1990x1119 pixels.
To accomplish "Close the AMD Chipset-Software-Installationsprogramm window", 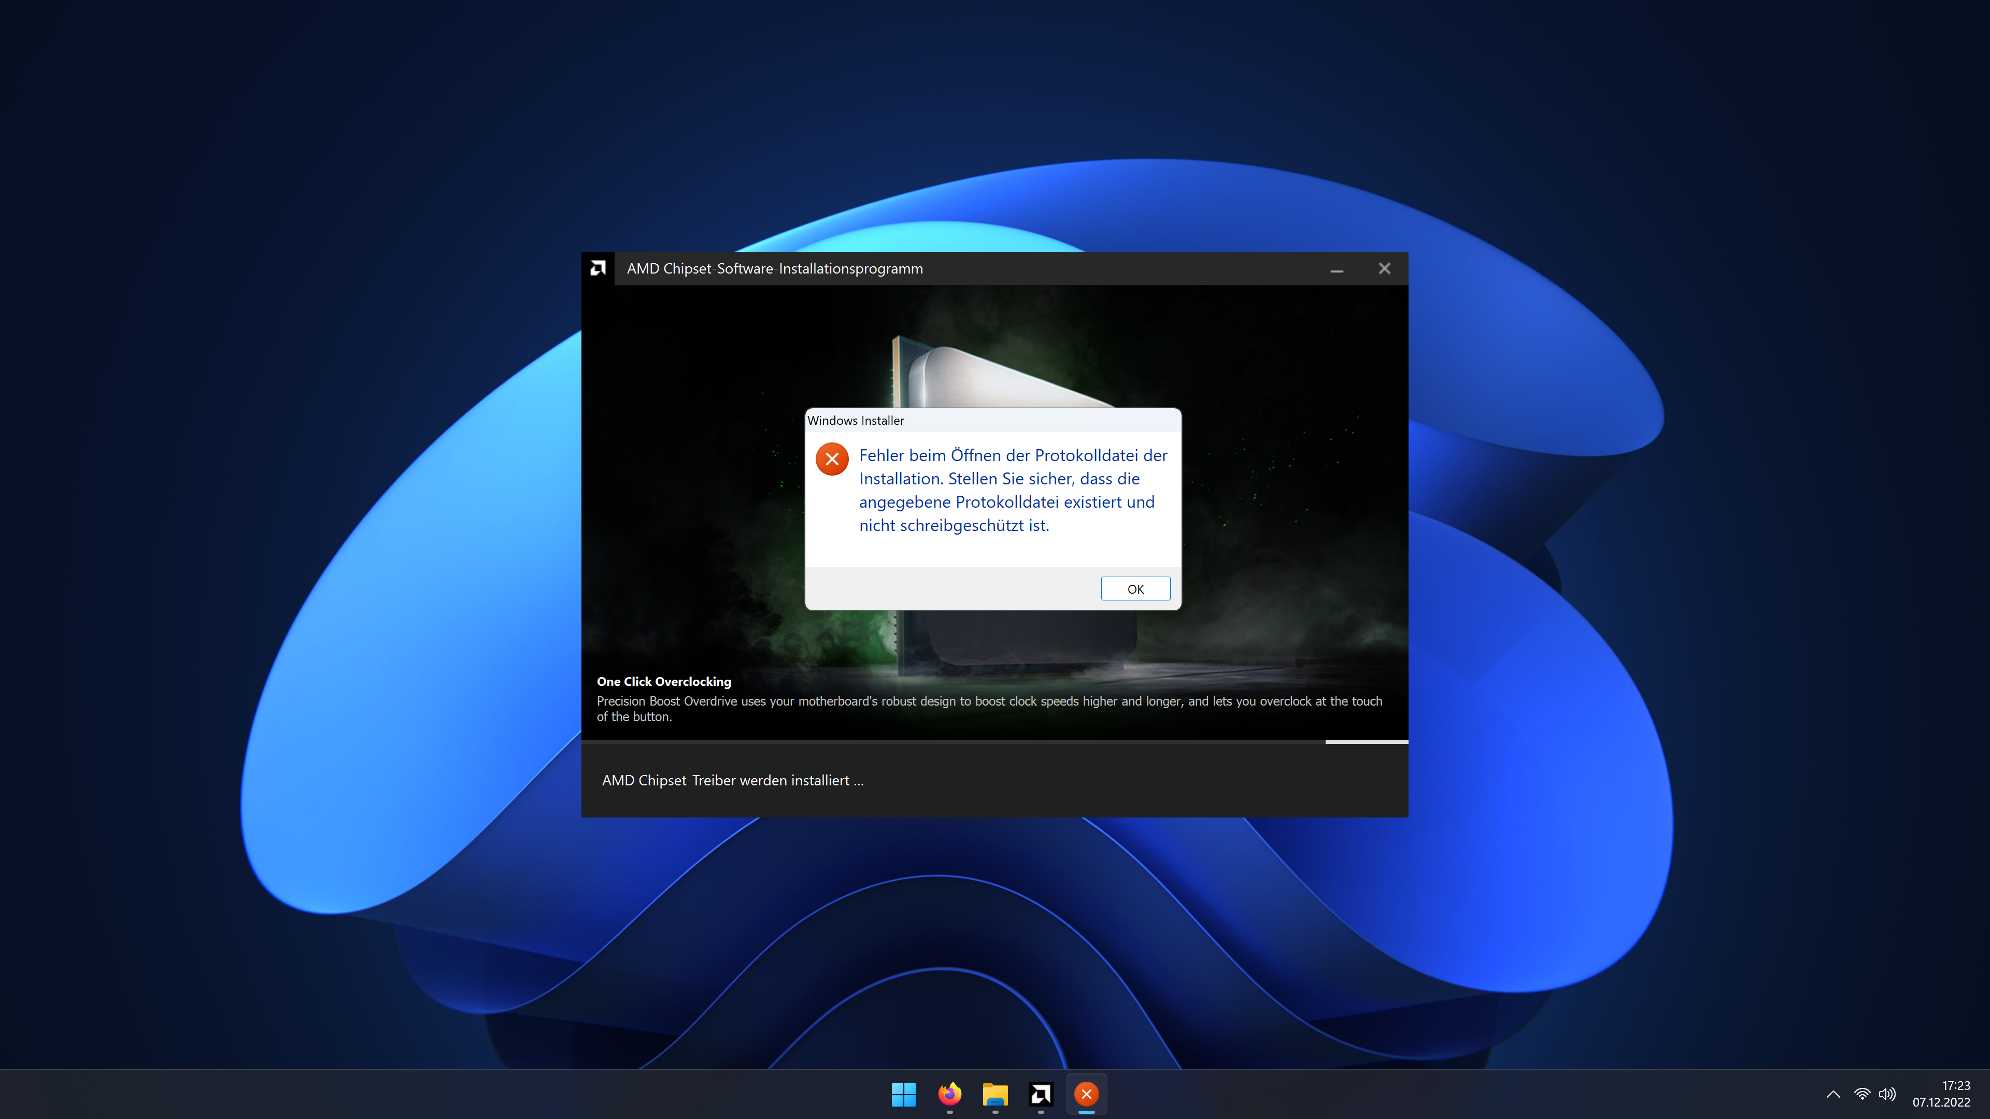I will pos(1384,269).
